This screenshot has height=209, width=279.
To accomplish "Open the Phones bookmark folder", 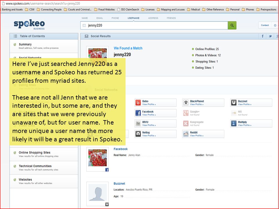I will (x=248, y=10).
